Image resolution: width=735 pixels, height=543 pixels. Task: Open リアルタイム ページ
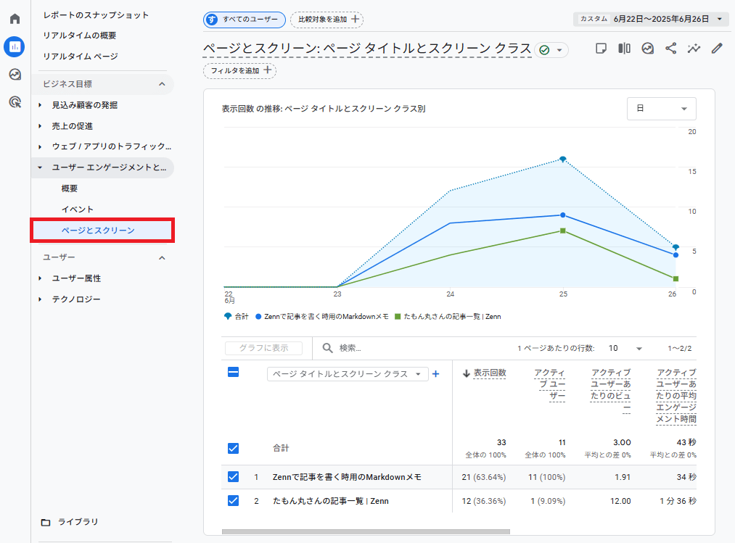click(81, 57)
